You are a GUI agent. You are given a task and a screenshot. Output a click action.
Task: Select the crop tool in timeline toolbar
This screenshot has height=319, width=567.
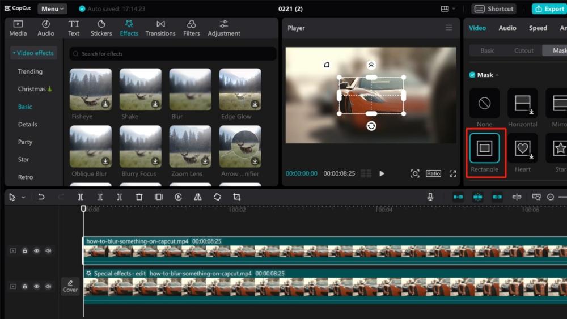(237, 197)
